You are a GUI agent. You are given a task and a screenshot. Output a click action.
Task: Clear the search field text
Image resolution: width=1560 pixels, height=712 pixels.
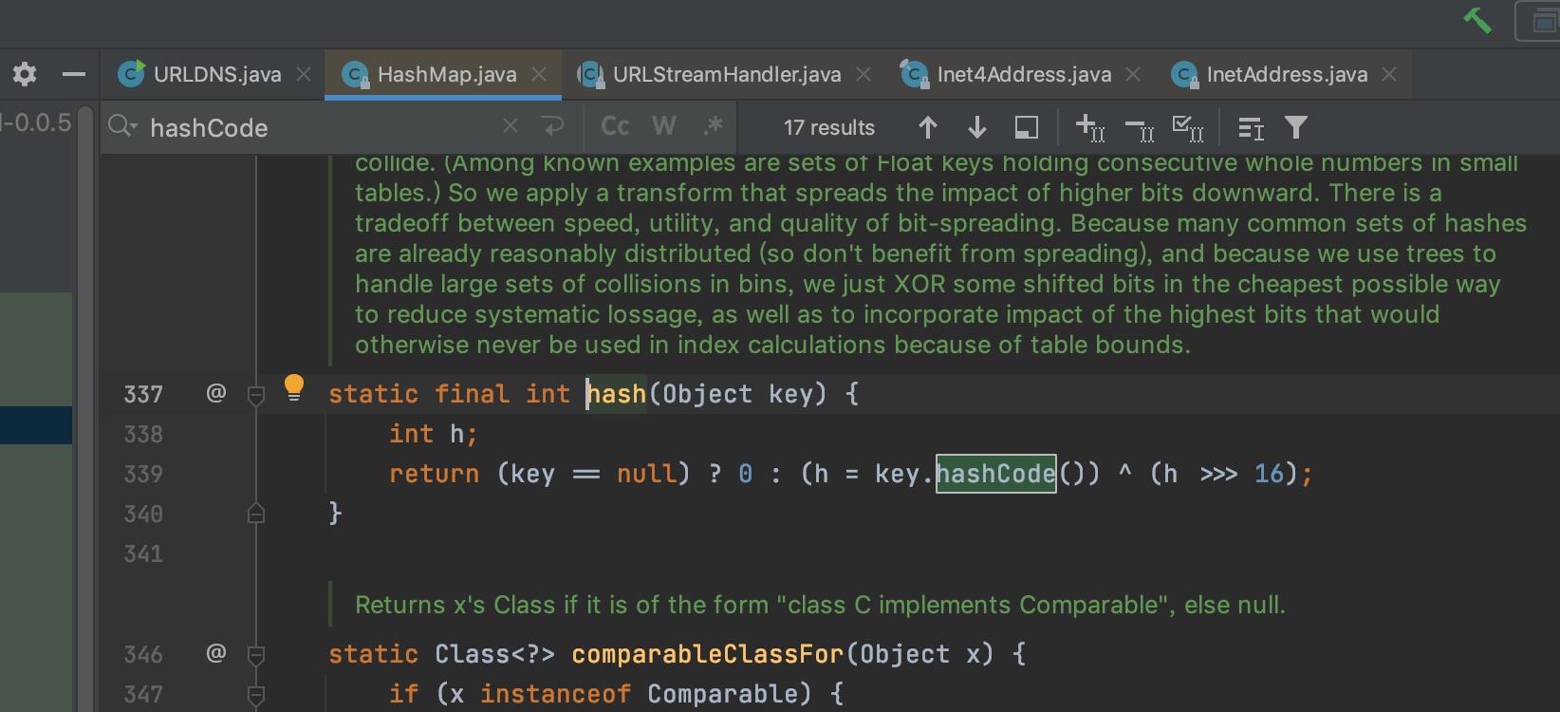(511, 125)
